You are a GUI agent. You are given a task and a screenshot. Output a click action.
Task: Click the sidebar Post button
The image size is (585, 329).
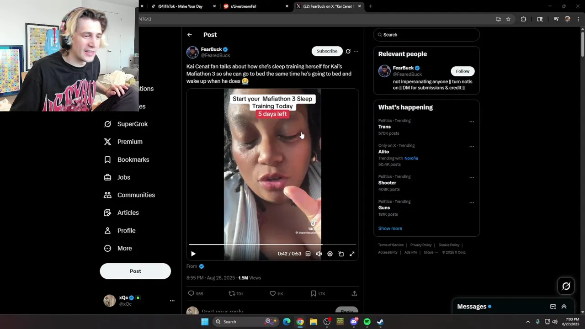tap(135, 271)
